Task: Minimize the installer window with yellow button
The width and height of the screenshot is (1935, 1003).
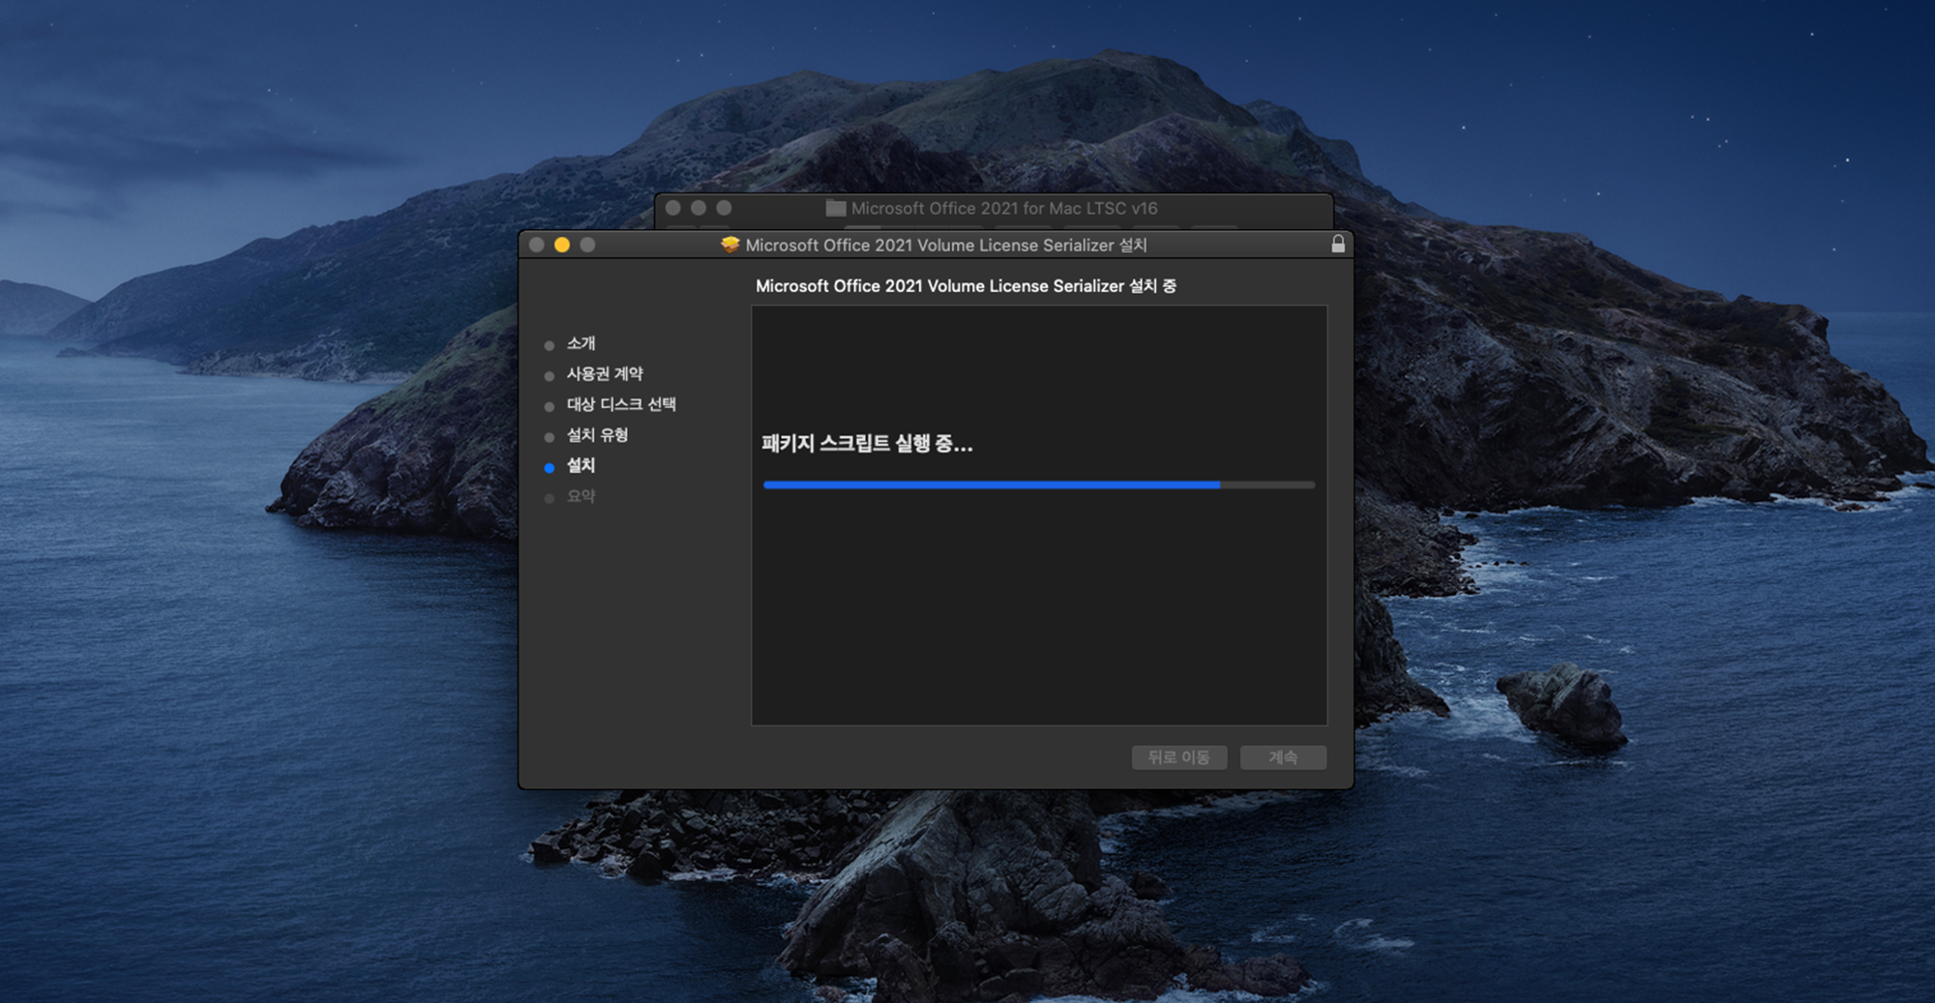Action: (562, 245)
